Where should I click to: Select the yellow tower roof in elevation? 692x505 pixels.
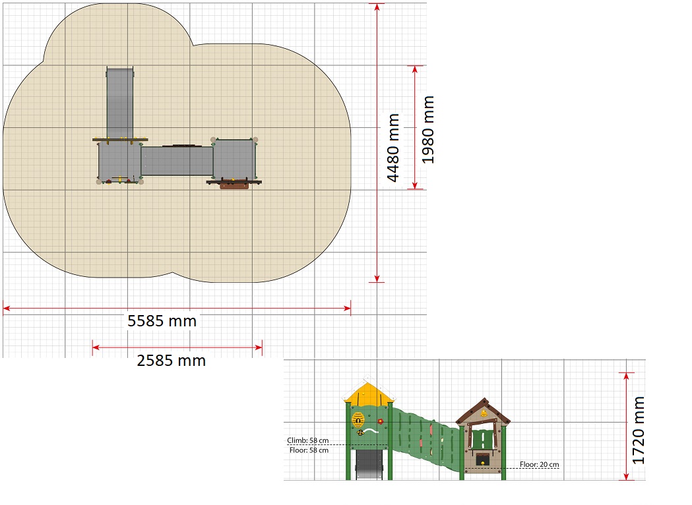[x=369, y=392]
